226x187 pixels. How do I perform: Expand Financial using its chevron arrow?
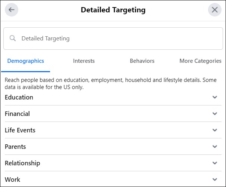coord(214,114)
